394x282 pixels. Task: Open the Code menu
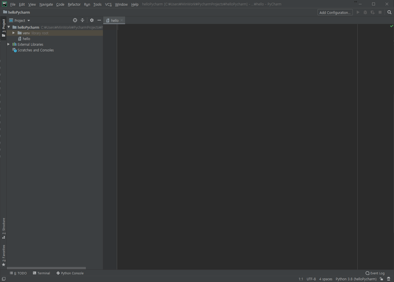(60, 4)
